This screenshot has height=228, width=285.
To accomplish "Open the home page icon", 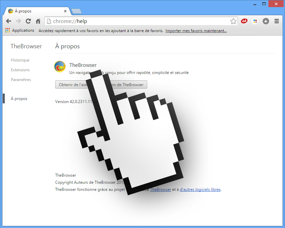I will coord(38,21).
